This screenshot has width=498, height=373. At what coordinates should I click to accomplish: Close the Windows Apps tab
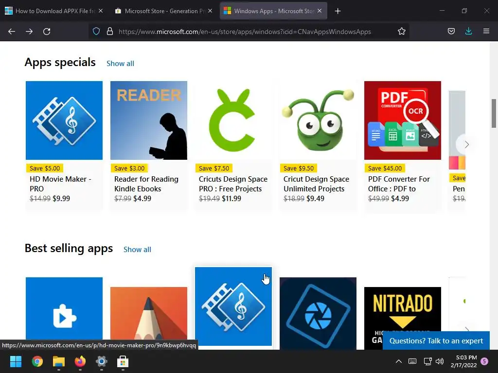pos(320,11)
